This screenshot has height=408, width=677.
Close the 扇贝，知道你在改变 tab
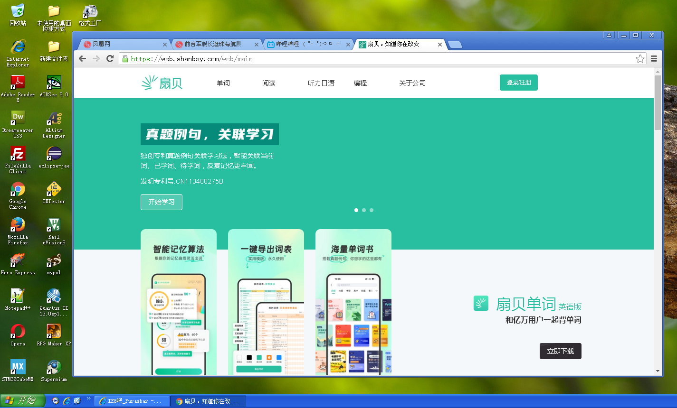click(440, 45)
